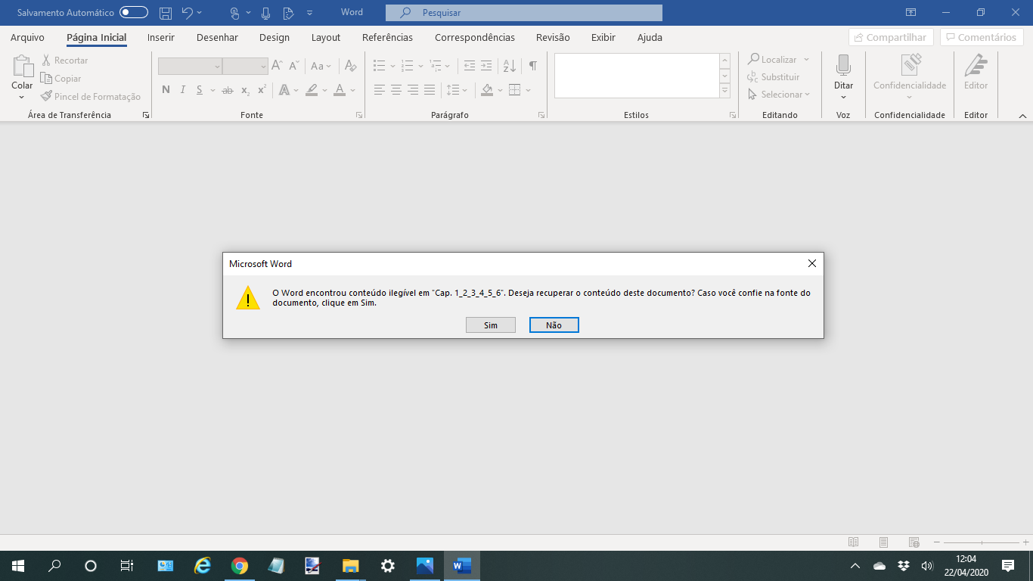This screenshot has height=581, width=1033.
Task: Click the Compartilhar button
Action: click(x=891, y=37)
